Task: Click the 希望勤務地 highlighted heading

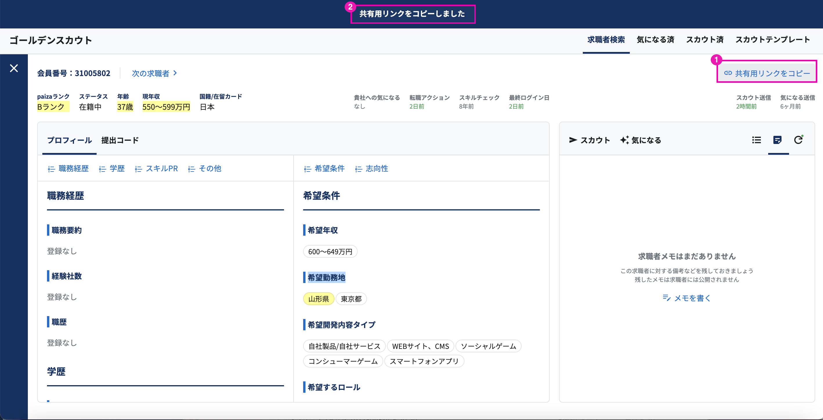Action: [x=326, y=277]
